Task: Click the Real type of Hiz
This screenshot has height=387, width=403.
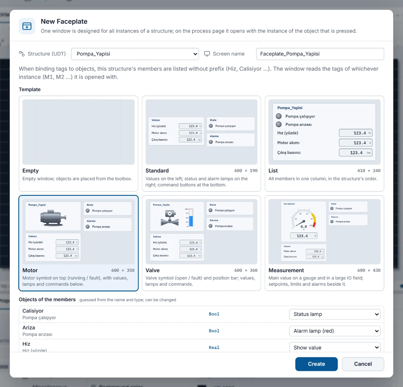Action: (214, 348)
